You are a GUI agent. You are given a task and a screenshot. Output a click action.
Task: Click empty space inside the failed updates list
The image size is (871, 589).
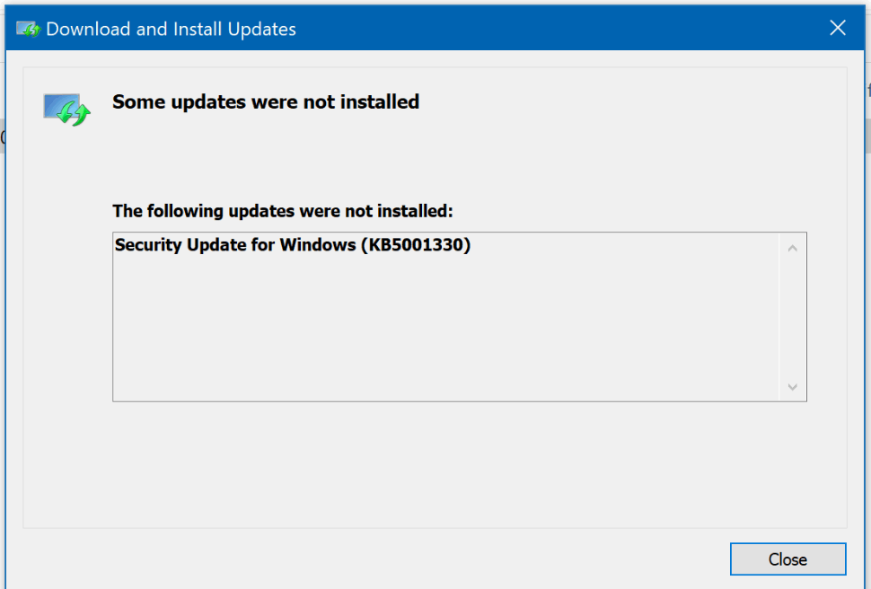(444, 333)
